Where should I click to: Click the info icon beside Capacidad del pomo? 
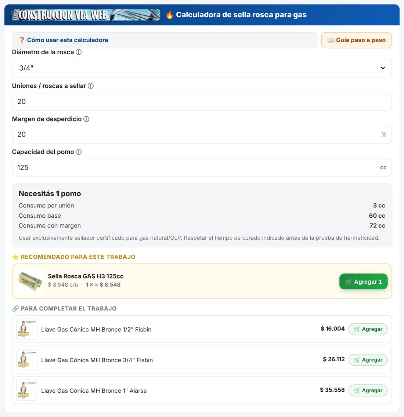pyautogui.click(x=79, y=152)
